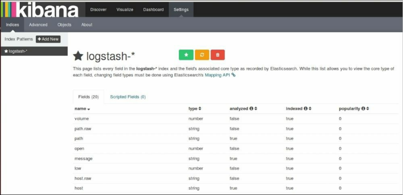Open the Discover tab

point(98,9)
